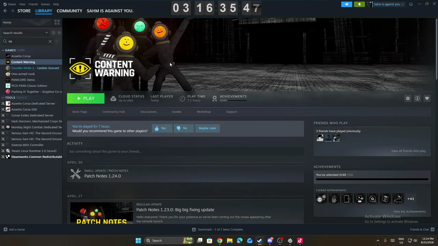
Task: Click the achievements progress bar
Action: [372, 179]
